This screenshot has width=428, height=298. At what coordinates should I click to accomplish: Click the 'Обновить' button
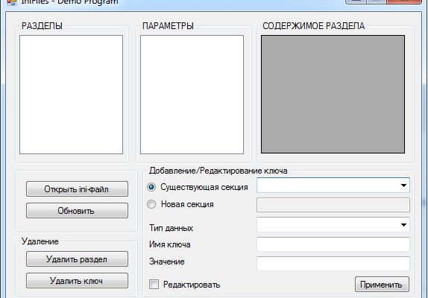click(77, 210)
